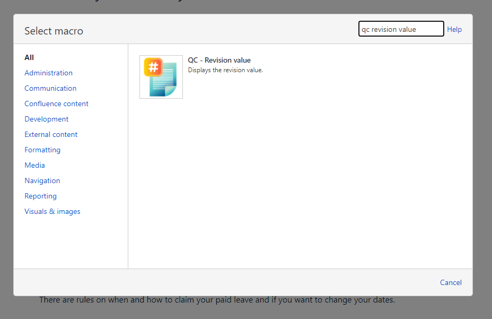
Task: Open the Formatting macro category
Action: point(42,150)
